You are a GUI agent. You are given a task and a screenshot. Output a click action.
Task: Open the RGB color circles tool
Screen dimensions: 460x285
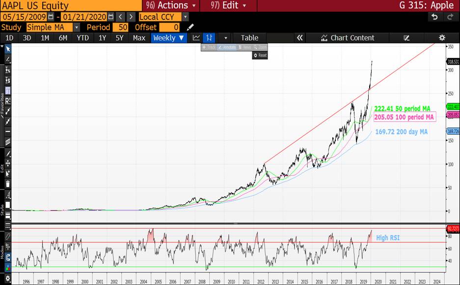(8, 267)
